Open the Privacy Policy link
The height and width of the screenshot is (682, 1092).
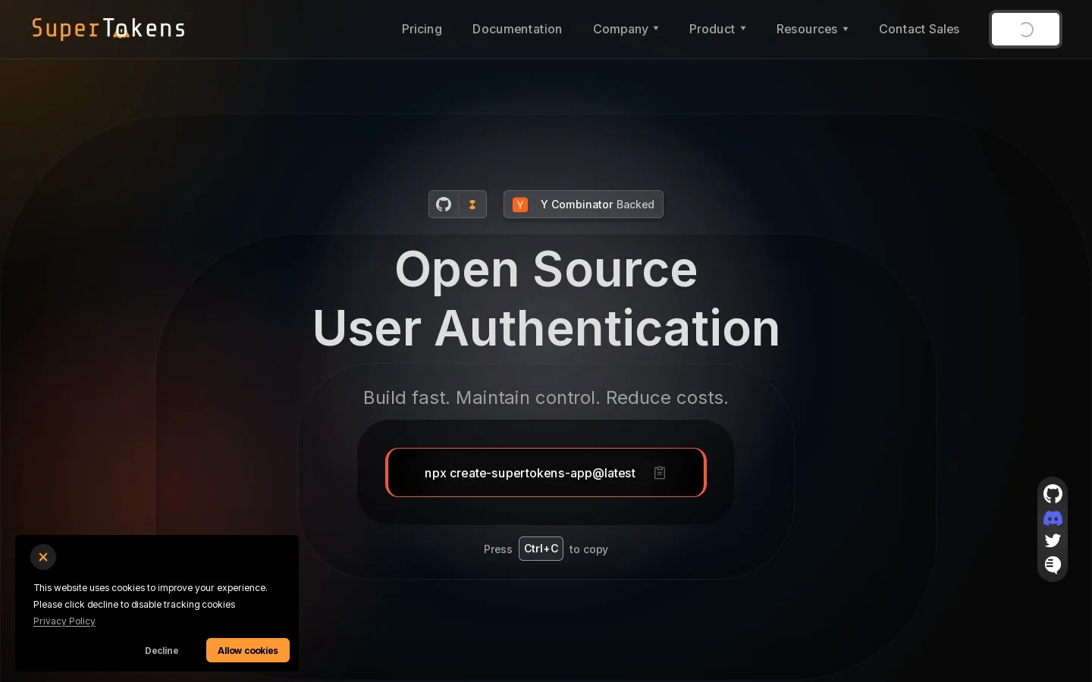(64, 621)
